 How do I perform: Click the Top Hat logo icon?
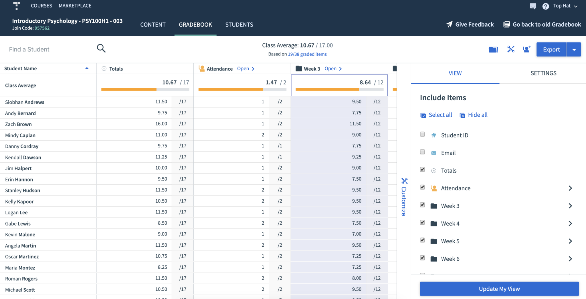[x=17, y=6]
